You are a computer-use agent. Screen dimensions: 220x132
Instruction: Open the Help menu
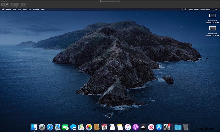click(x=43, y=9)
